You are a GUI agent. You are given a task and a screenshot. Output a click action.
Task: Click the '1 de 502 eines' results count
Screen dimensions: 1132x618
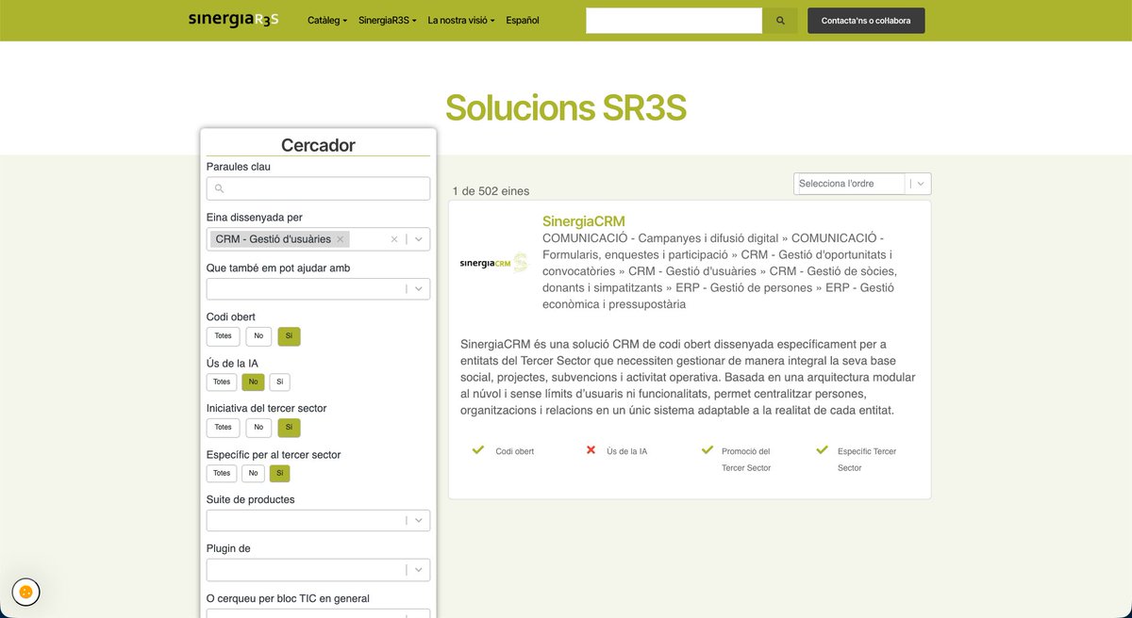point(491,191)
